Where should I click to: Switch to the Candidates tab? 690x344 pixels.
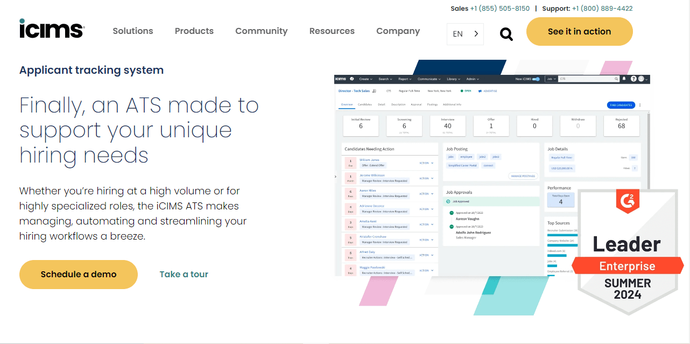tap(365, 104)
